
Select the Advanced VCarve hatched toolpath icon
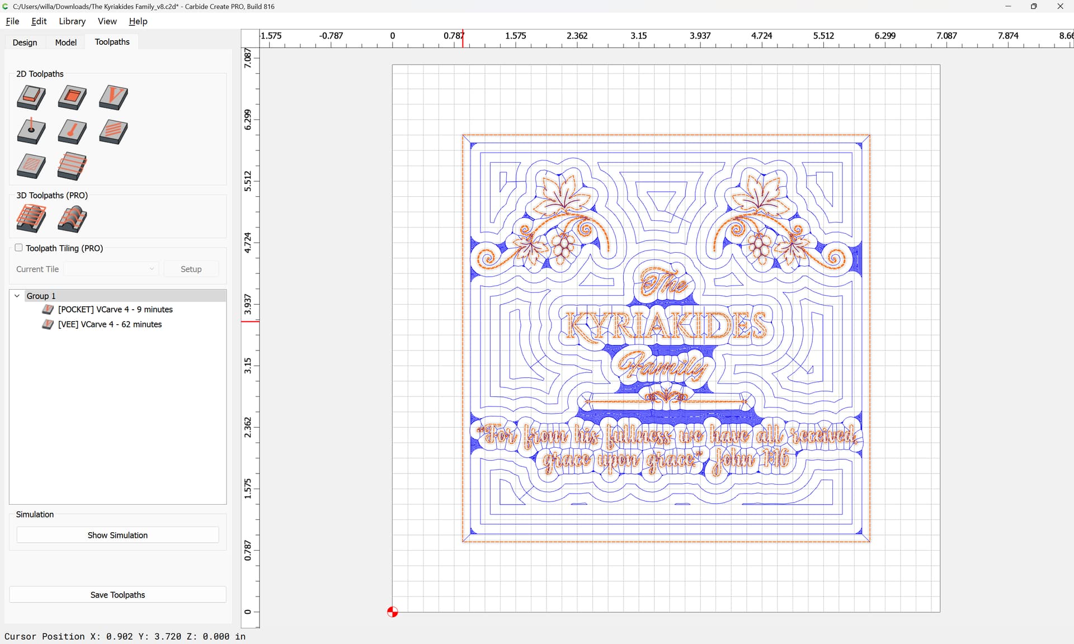coord(31,166)
